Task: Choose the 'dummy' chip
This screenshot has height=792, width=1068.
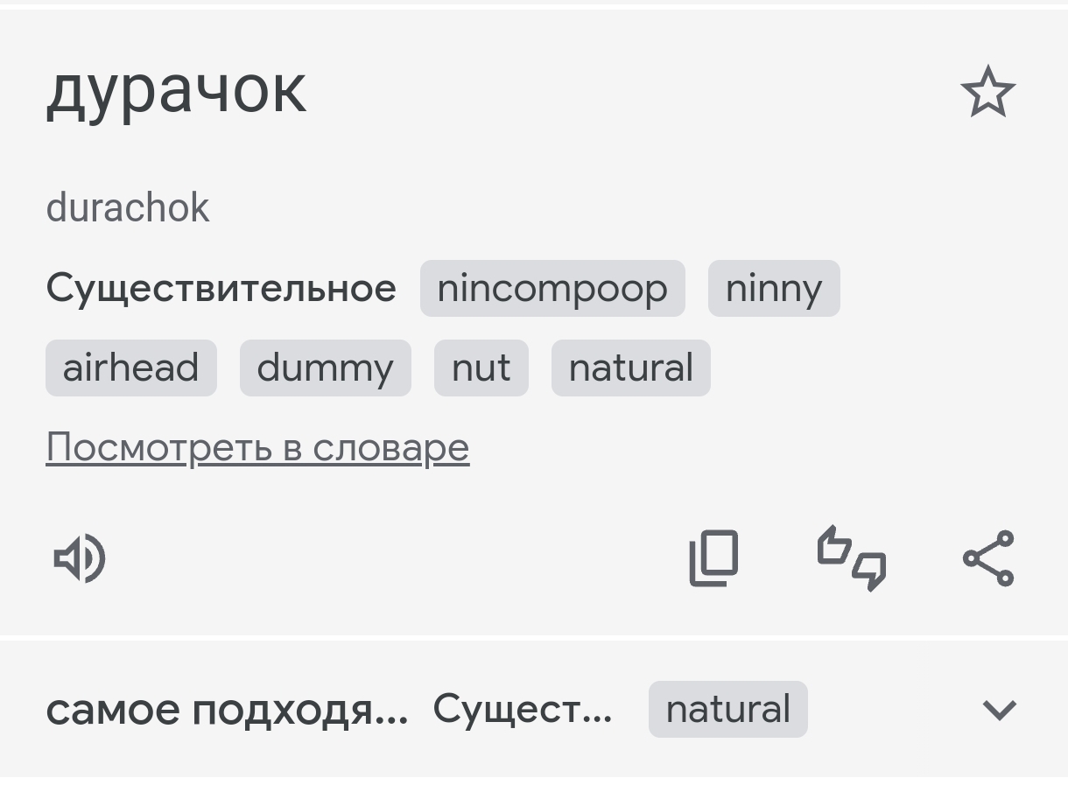Action: point(326,368)
